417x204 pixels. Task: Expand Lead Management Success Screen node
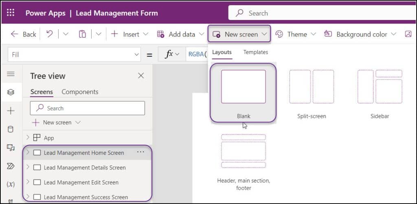(28, 197)
